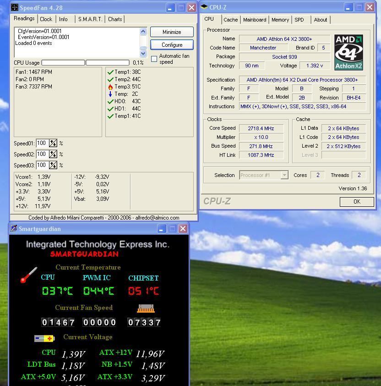Switch to CPU-Z About tab
Image resolution: width=381 pixels, height=386 pixels.
[x=321, y=20]
